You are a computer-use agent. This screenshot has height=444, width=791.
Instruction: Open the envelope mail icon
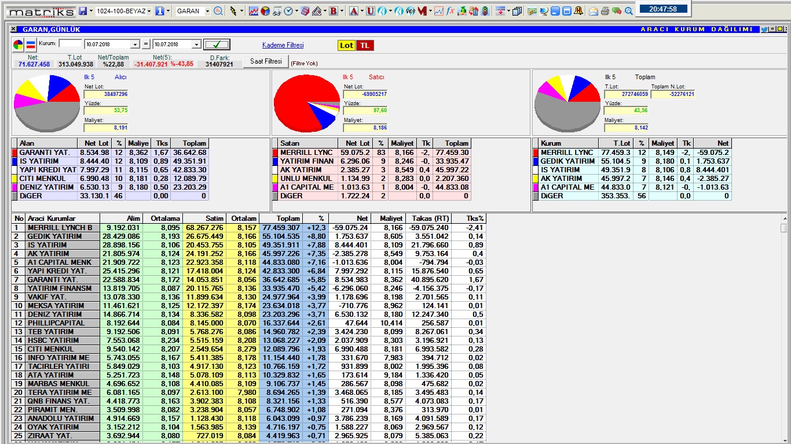594,11
